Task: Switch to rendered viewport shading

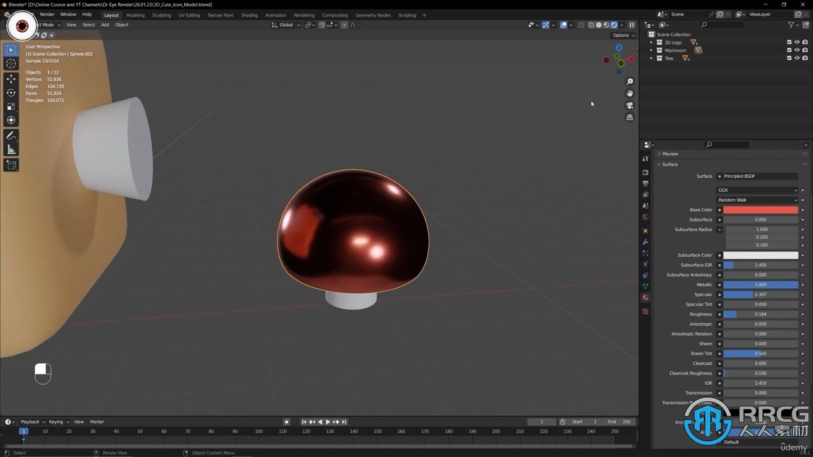Action: click(x=614, y=25)
